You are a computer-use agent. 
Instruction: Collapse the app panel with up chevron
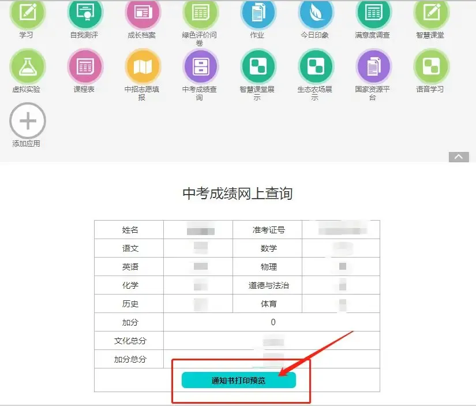459,157
